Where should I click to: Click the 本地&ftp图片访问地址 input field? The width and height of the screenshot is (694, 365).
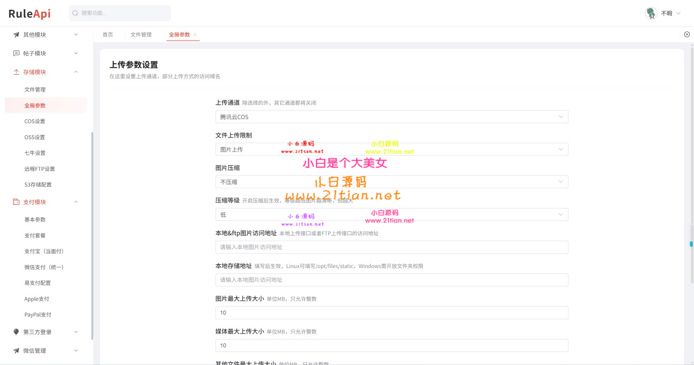tap(392, 247)
